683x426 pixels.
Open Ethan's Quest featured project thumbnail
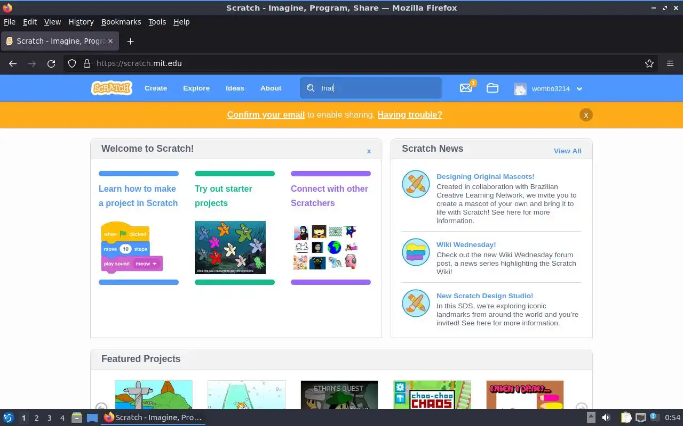339,395
